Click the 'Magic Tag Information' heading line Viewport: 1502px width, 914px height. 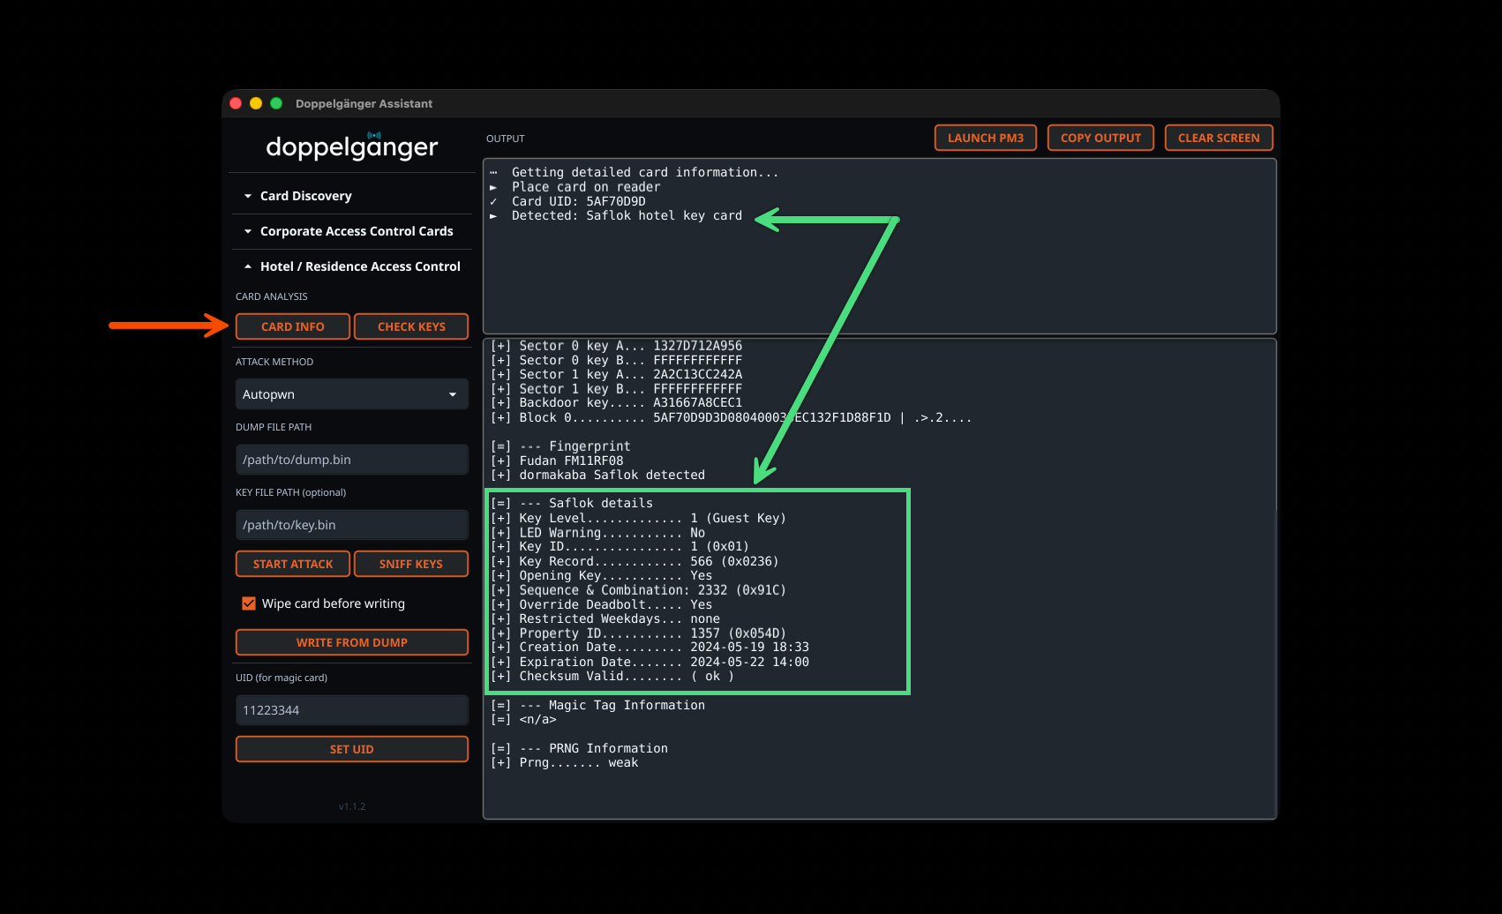pyautogui.click(x=598, y=705)
